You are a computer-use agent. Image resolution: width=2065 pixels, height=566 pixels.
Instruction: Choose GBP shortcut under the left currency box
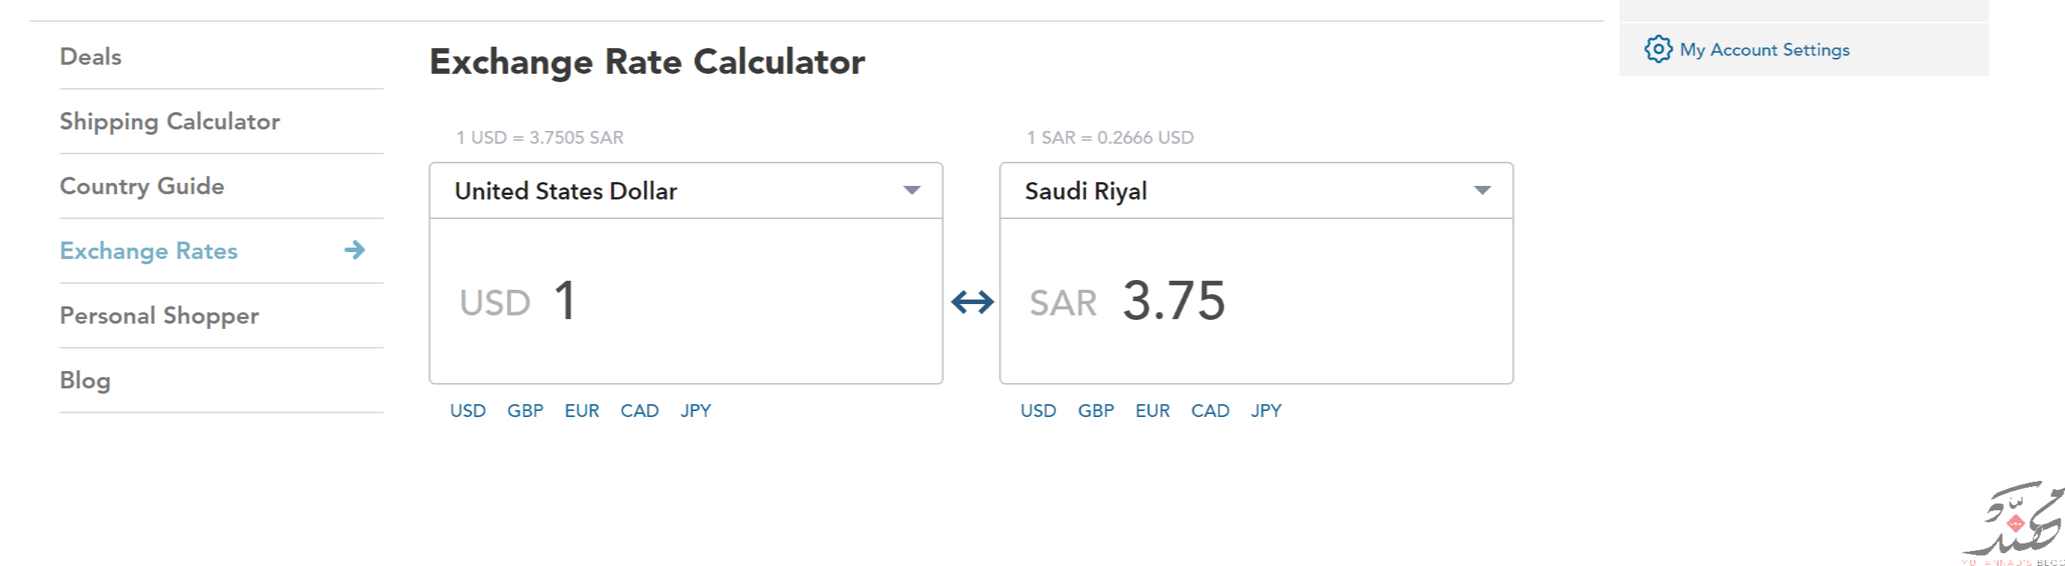pos(525,411)
